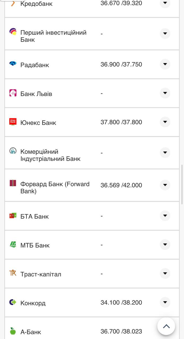Open the МТБ Банк name link
The width and height of the screenshot is (184, 339).
click(35, 245)
